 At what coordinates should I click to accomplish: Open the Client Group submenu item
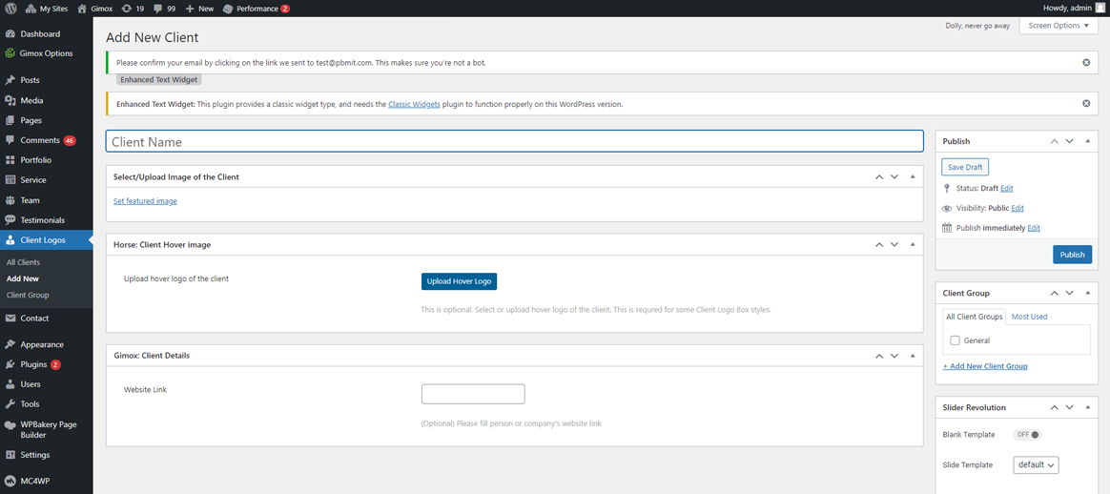click(28, 296)
